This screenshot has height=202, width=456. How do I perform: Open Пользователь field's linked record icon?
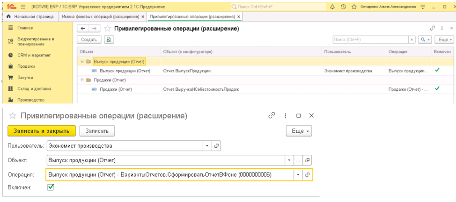pyautogui.click(x=216, y=146)
